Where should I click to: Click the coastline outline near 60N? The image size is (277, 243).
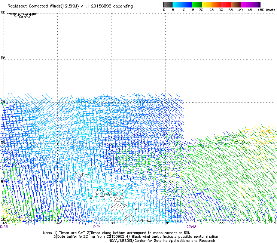[22, 15]
